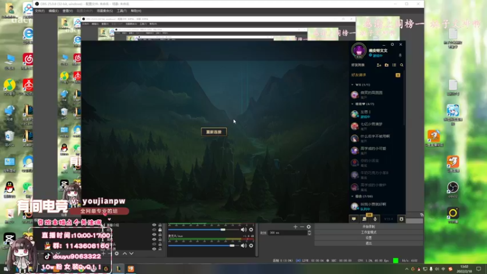Click the friends list search magnifier icon
Image resolution: width=487 pixels, height=274 pixels.
pyautogui.click(x=402, y=65)
